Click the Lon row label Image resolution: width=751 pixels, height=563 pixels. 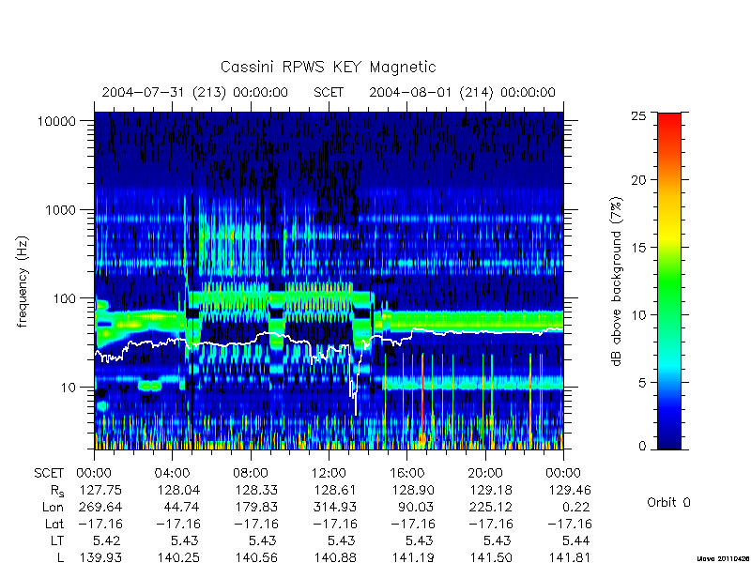[x=53, y=508]
